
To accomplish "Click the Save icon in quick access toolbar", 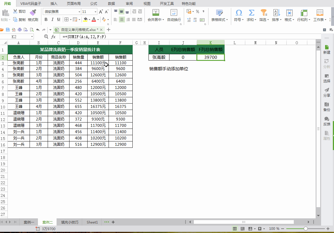I will tap(8, 30).
